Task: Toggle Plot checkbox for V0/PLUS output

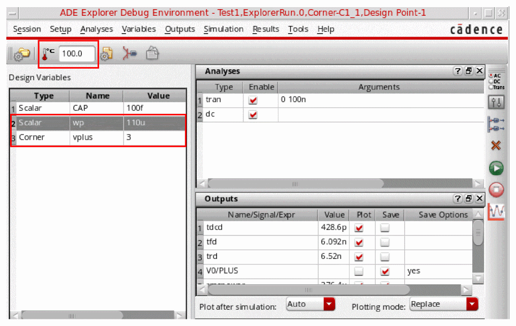Action: pyautogui.click(x=359, y=272)
